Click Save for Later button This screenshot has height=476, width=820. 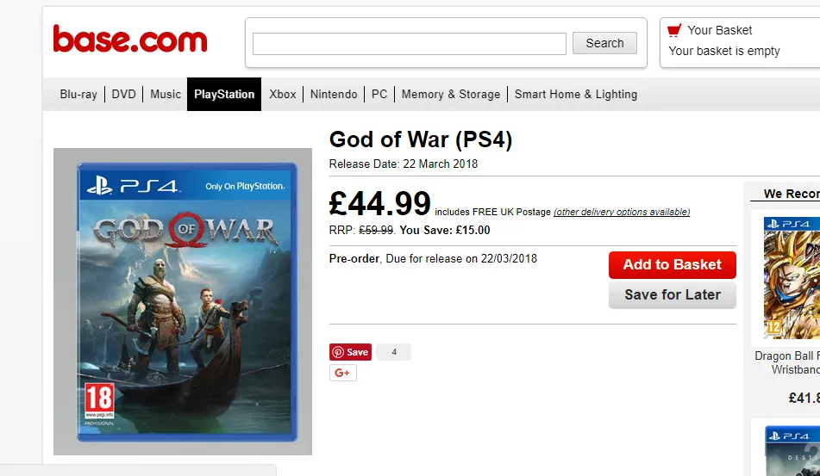point(672,294)
